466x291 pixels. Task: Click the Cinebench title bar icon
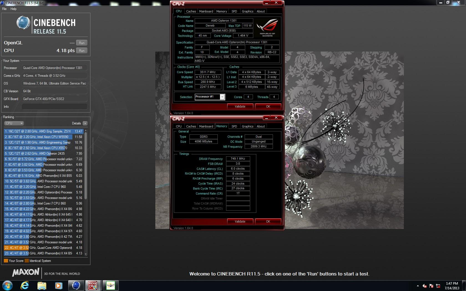tap(2, 2)
